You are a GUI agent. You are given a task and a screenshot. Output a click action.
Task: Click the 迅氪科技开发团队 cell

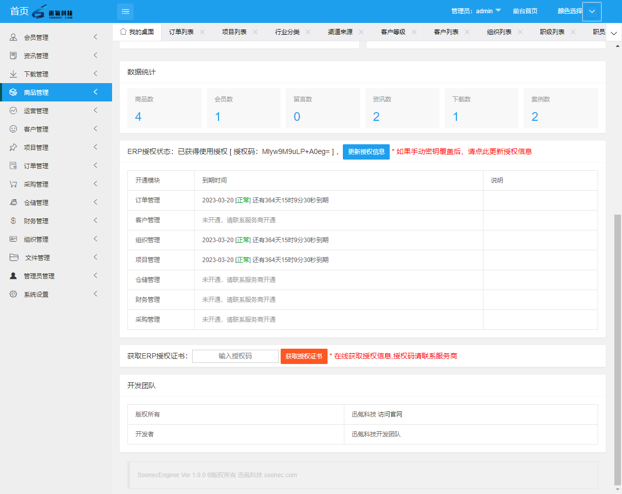pos(471,434)
